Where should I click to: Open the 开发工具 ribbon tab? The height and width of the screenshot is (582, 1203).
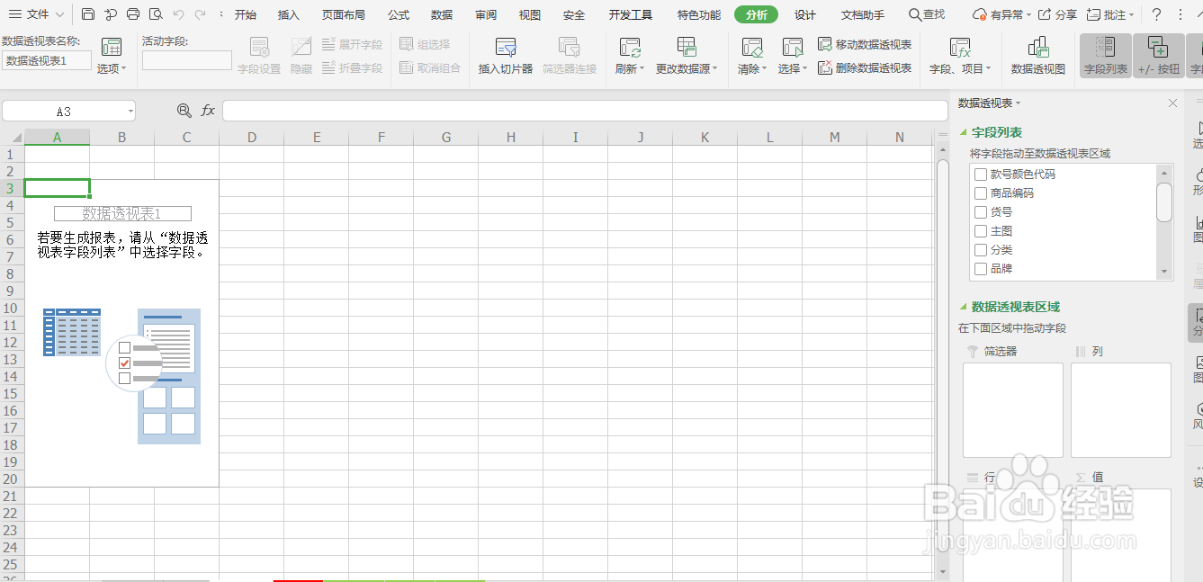pyautogui.click(x=631, y=14)
